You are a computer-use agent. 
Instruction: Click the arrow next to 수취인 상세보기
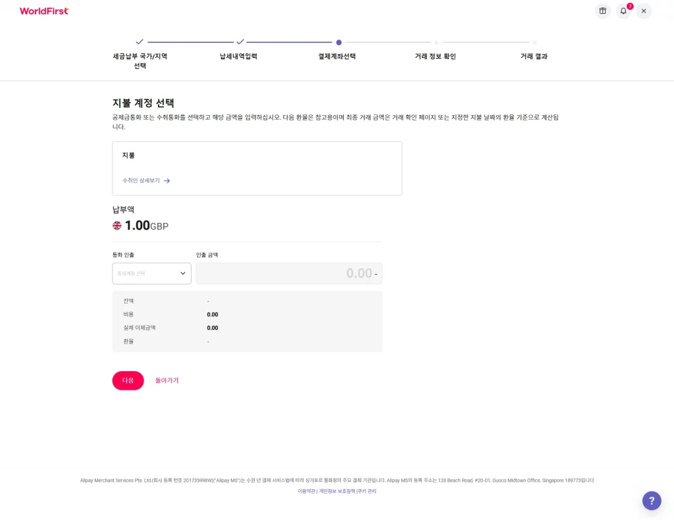click(x=167, y=181)
